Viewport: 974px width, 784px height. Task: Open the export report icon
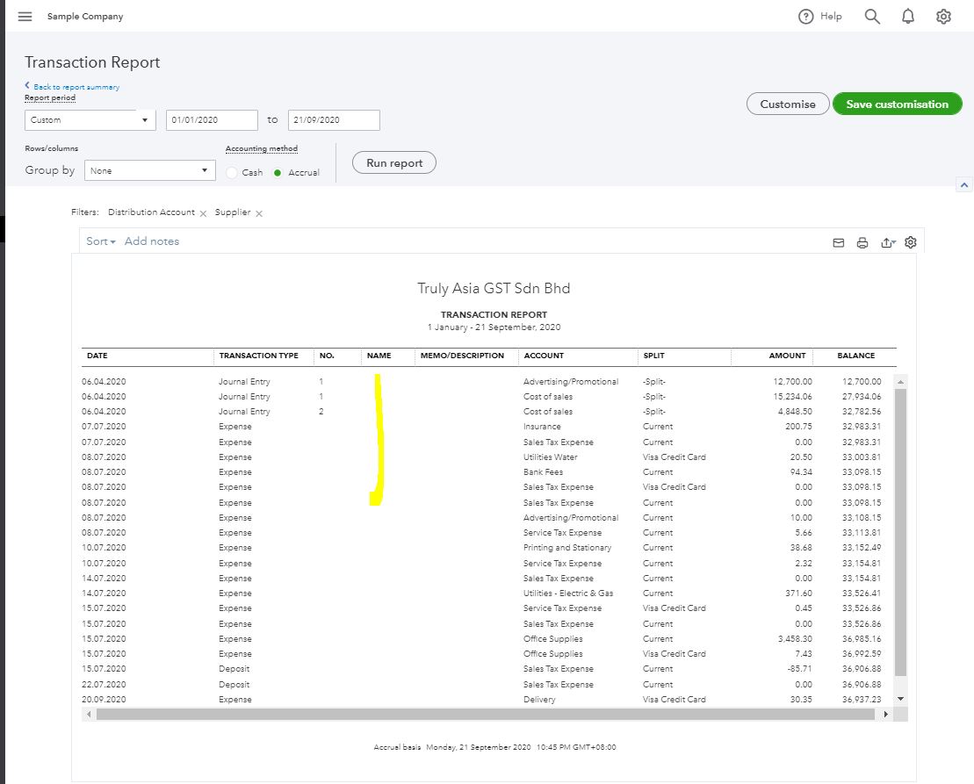[887, 243]
